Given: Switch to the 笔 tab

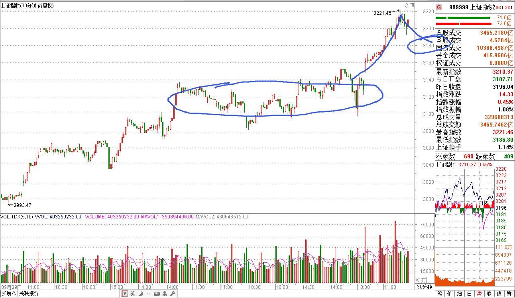Looking at the screenshot, I should [440, 294].
